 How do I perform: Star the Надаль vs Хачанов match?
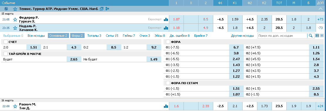click(x=15, y=28)
